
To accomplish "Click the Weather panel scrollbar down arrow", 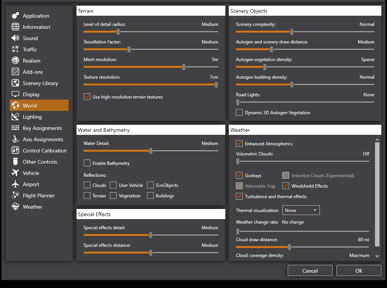I will pos(377,256).
